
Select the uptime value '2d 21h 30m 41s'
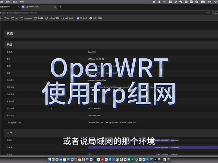click(x=94, y=108)
